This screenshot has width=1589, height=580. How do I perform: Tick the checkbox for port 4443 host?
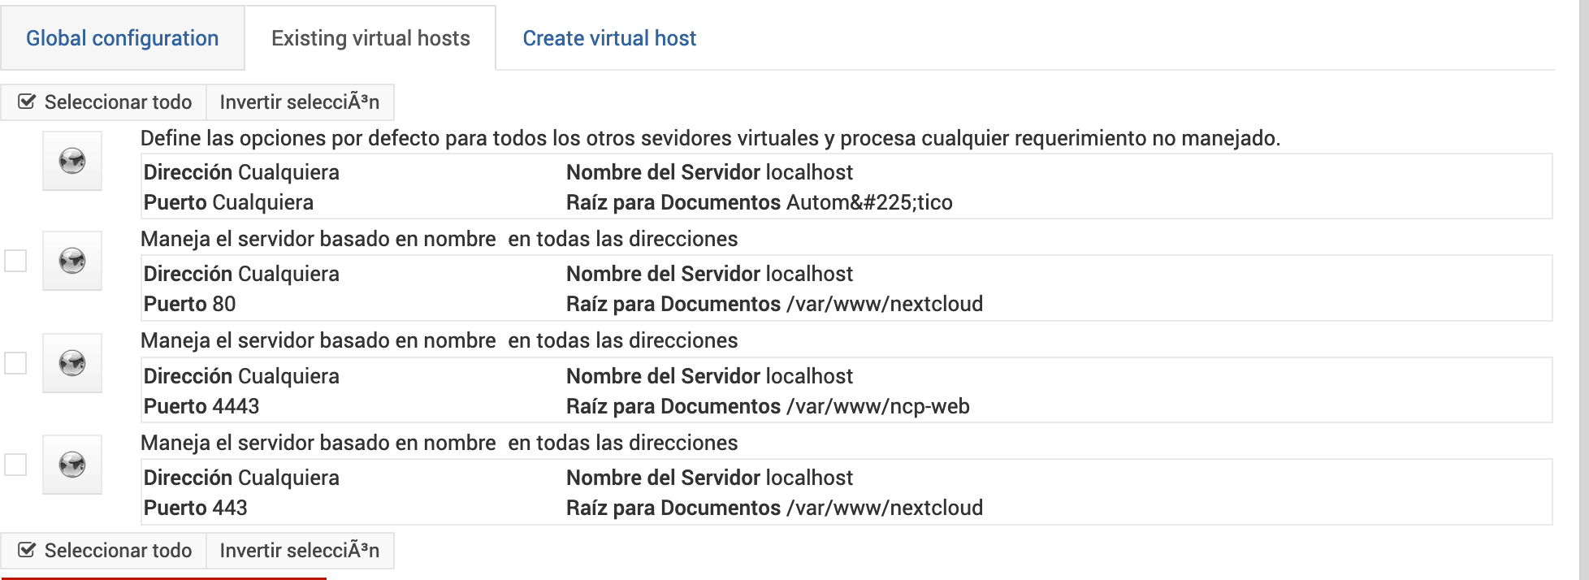15,362
